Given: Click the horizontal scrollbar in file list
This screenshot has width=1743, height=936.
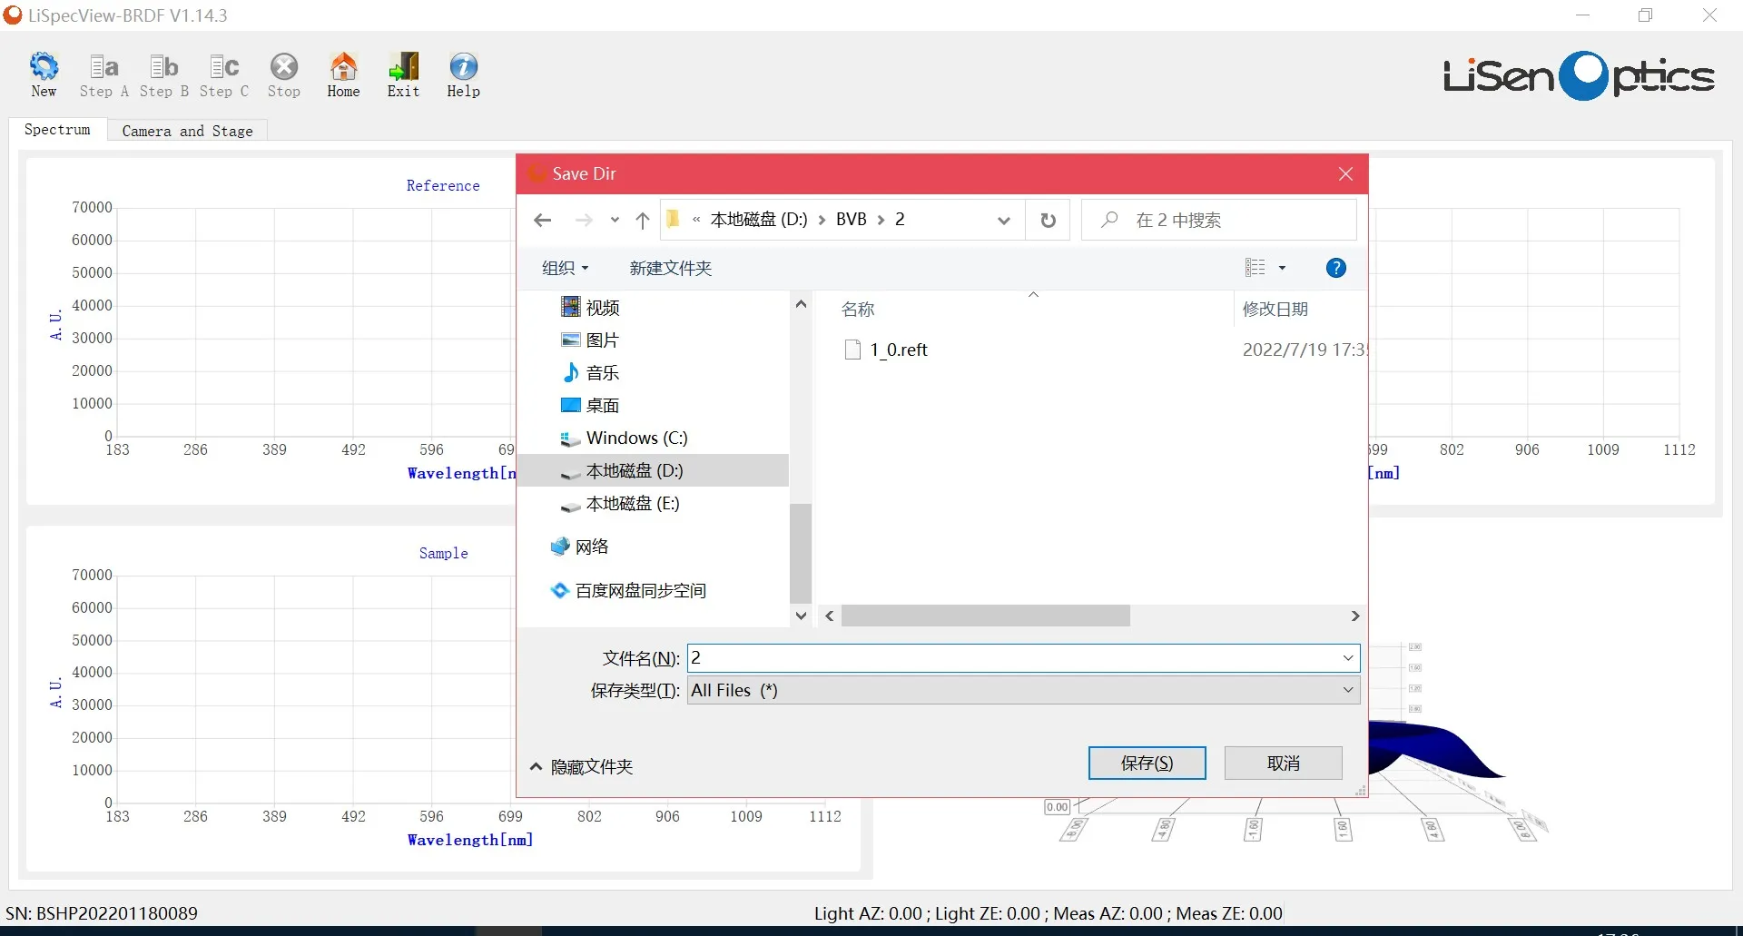Looking at the screenshot, I should click(985, 616).
